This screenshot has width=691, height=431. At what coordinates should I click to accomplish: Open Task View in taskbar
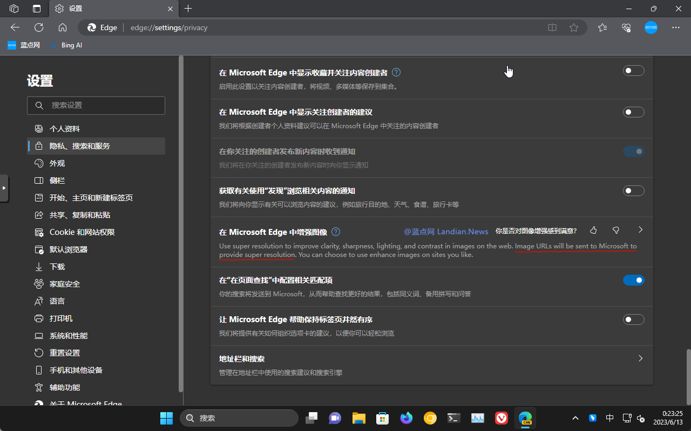[x=311, y=418]
